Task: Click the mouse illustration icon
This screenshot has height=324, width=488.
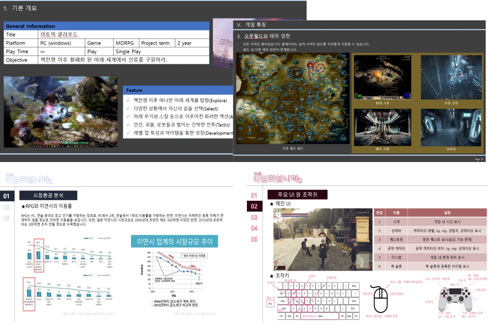Action: coord(380,300)
